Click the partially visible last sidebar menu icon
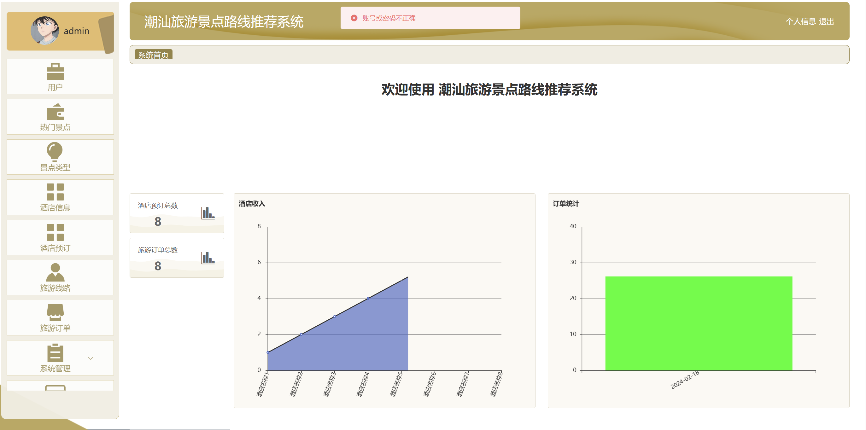Viewport: 866px width, 430px height. (55, 387)
